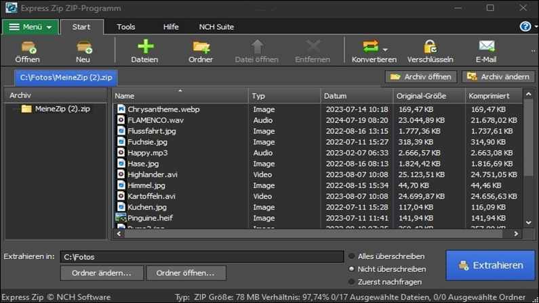
Task: Select the Nicht überschreiben option
Action: click(x=351, y=269)
